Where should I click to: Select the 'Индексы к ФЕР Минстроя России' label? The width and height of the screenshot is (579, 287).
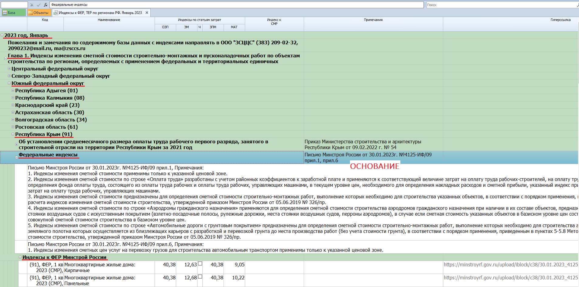click(x=64, y=257)
